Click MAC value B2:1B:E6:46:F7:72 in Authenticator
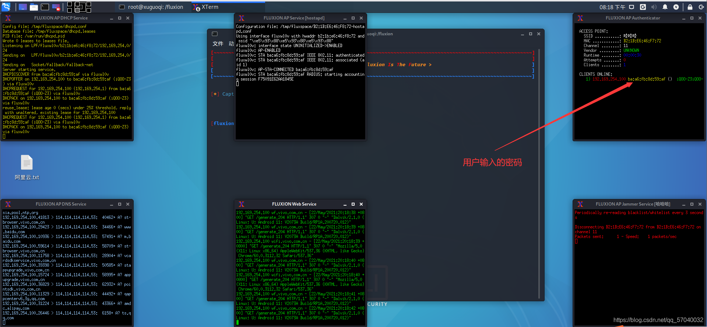Viewport: 707px width, 327px height. coord(642,41)
